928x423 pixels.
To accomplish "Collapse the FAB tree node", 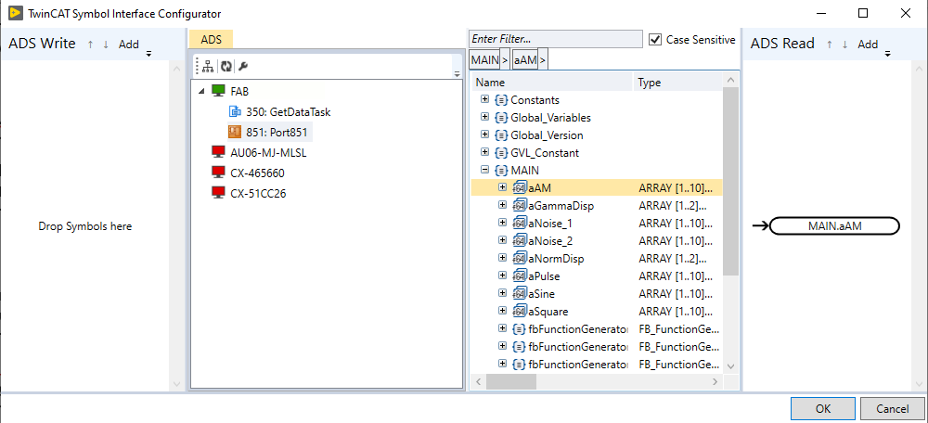I will (x=203, y=91).
